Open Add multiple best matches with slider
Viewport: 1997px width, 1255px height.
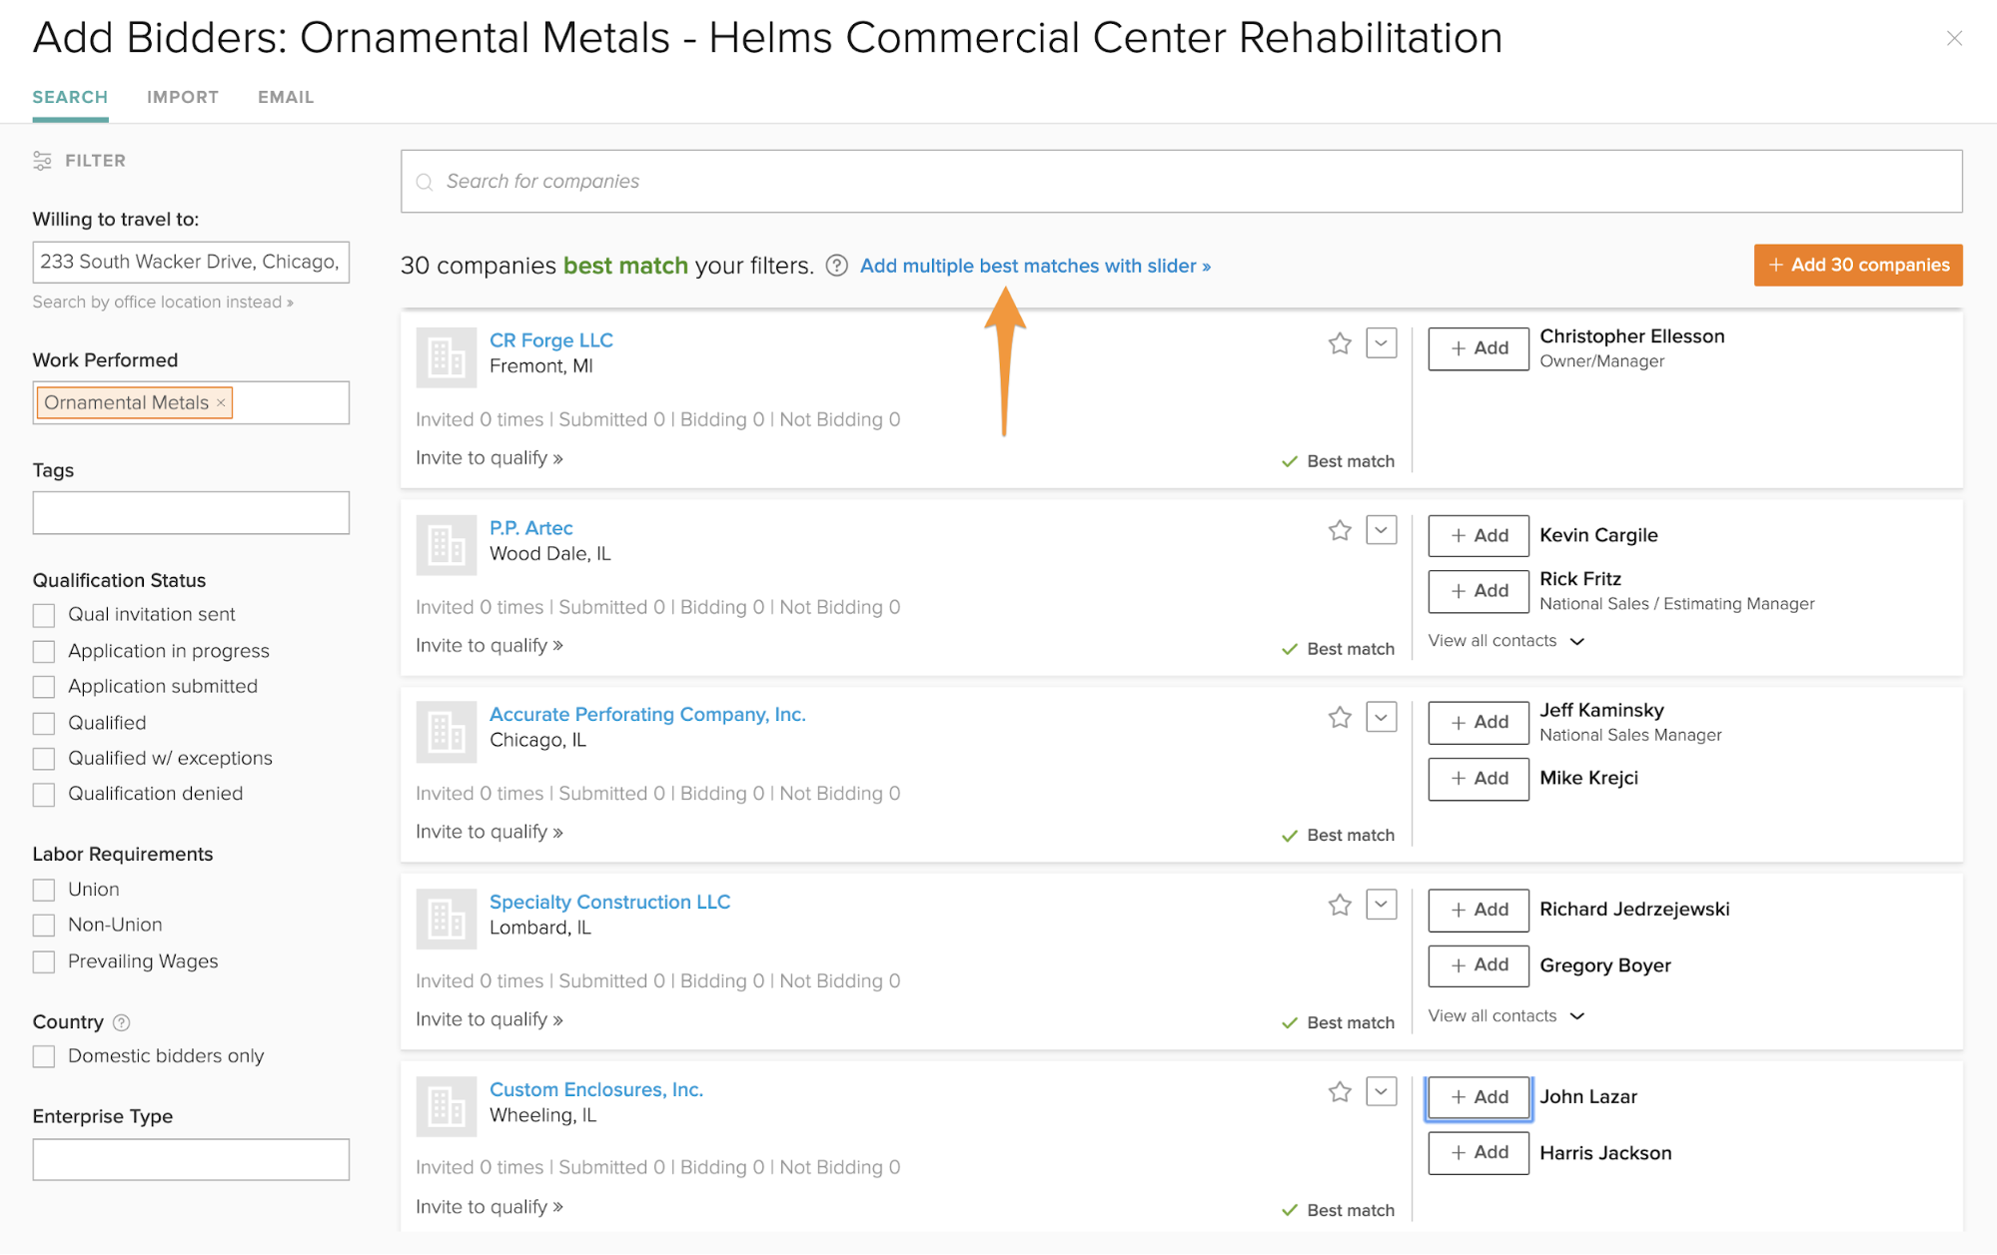tap(1035, 266)
